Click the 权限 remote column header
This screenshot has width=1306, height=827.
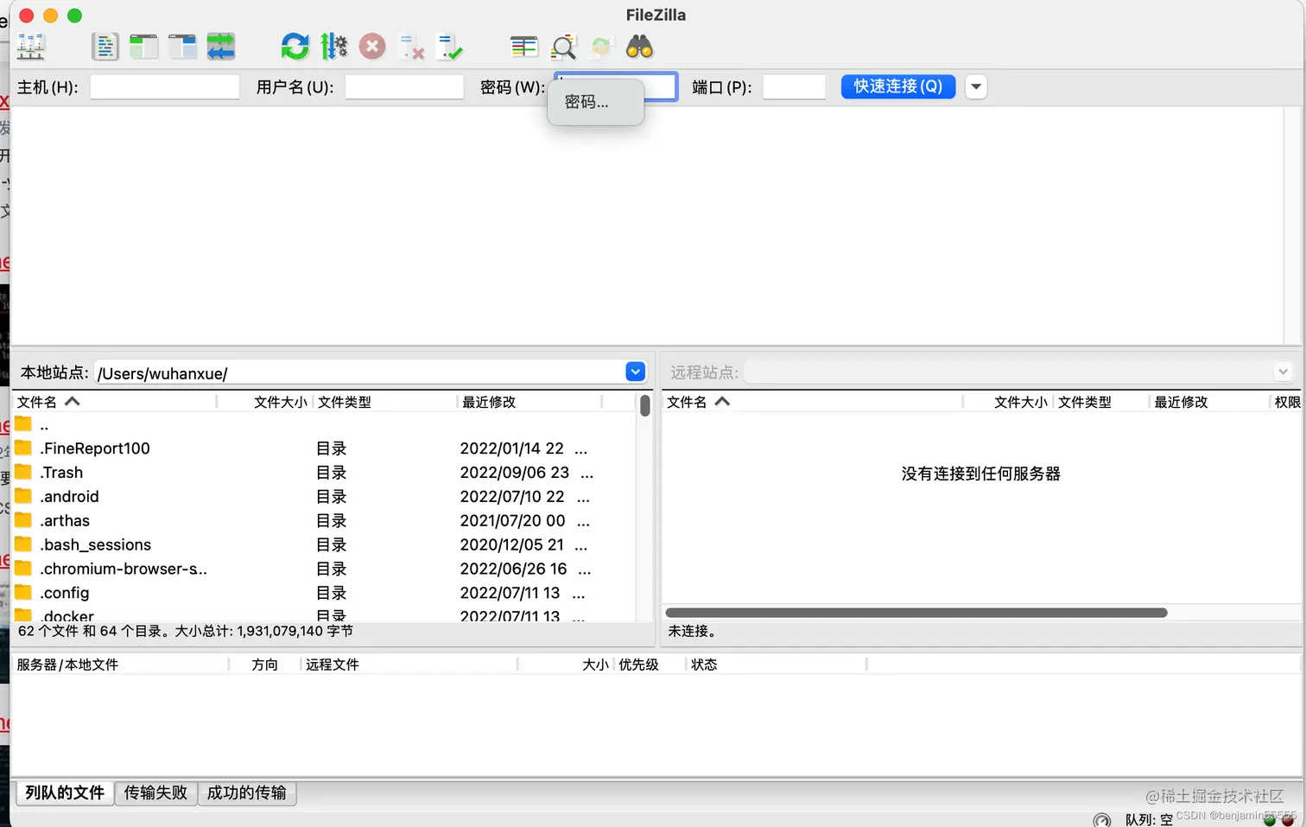pos(1287,402)
